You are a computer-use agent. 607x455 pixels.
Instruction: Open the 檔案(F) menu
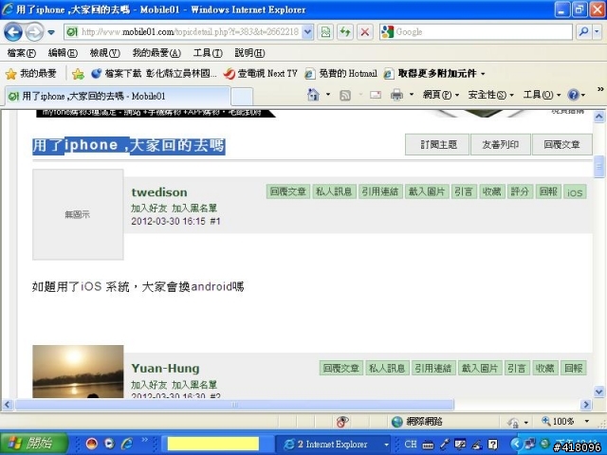pyautogui.click(x=21, y=53)
